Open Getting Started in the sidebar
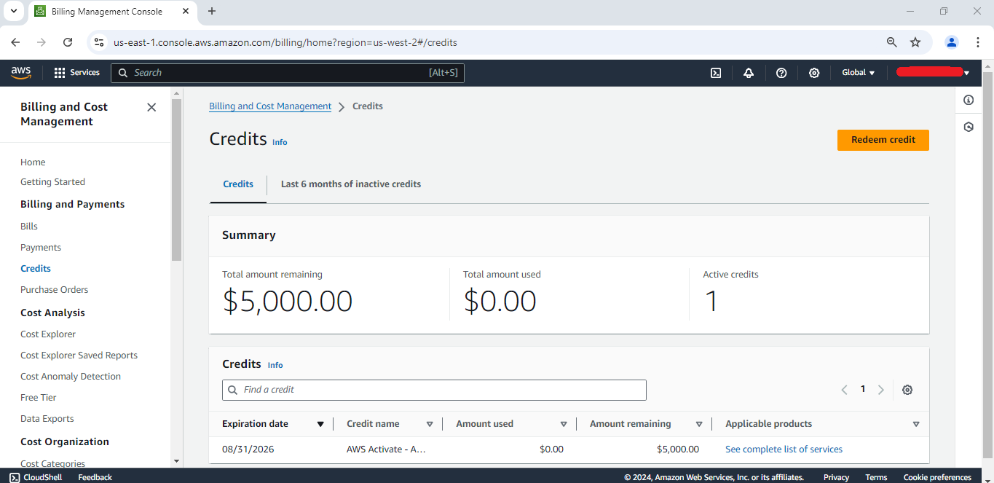 coord(52,182)
